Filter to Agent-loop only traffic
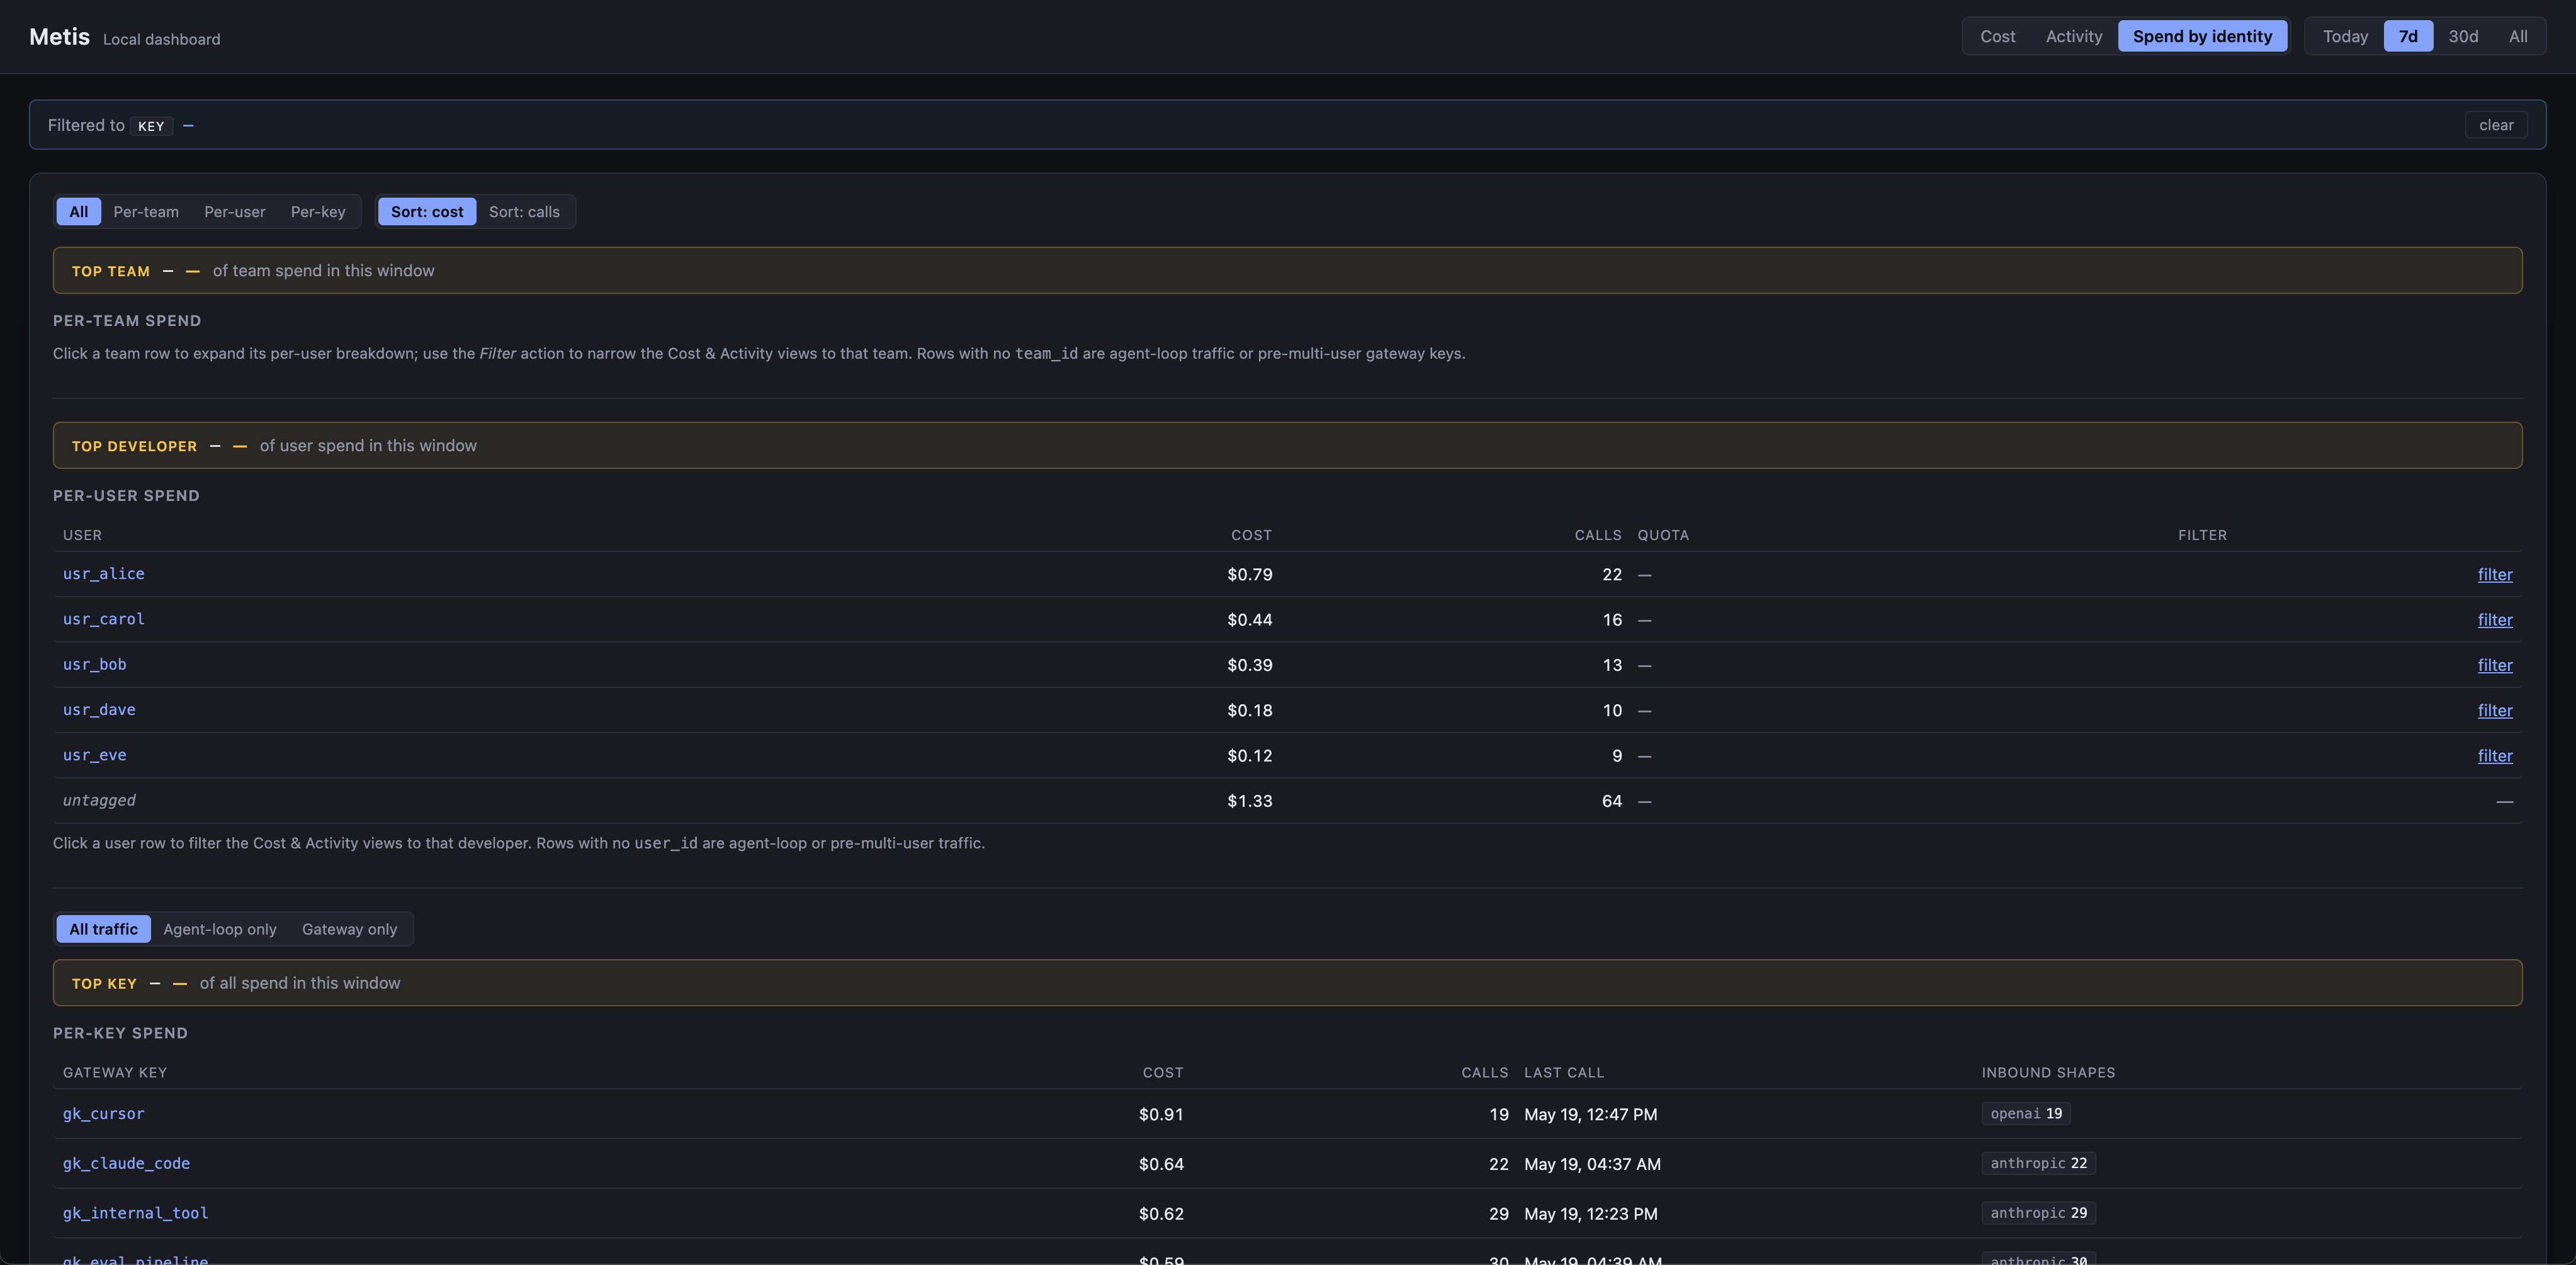 [220, 929]
